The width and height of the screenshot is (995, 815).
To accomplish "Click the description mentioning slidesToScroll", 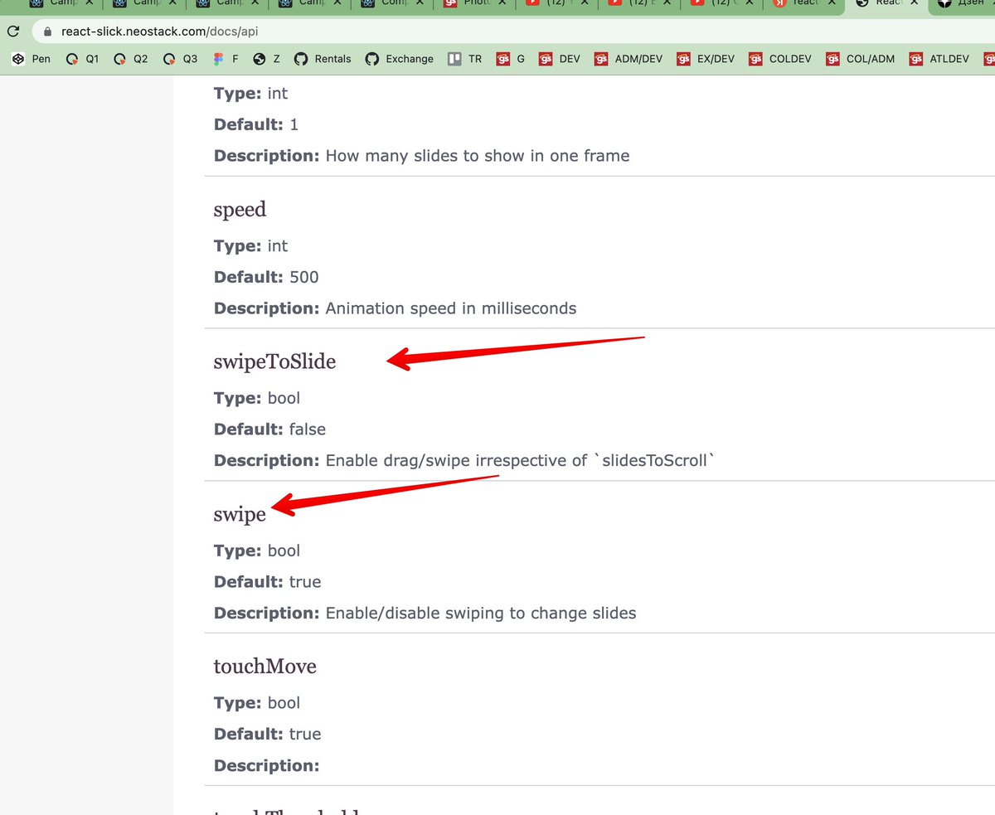I will (520, 460).
